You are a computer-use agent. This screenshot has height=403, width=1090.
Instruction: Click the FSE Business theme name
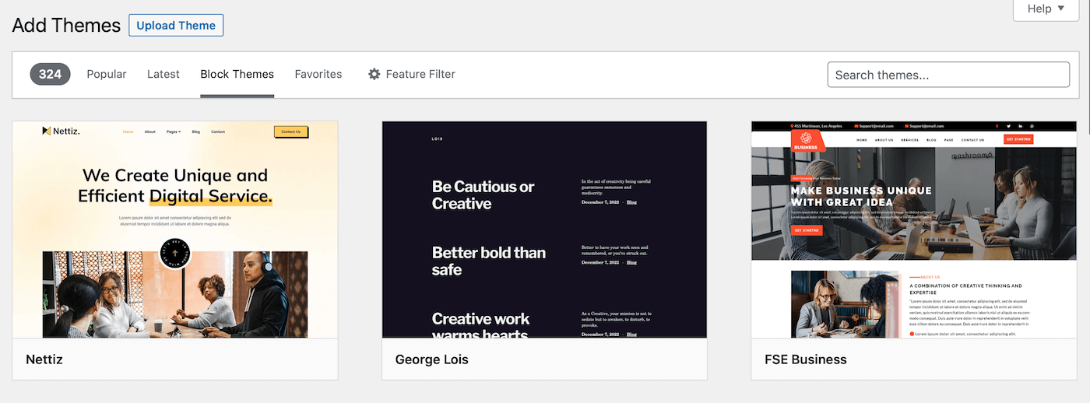(x=806, y=359)
